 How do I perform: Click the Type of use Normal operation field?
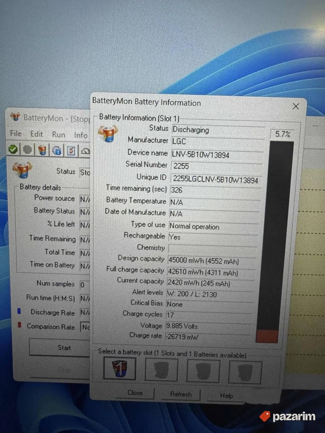coord(213,226)
